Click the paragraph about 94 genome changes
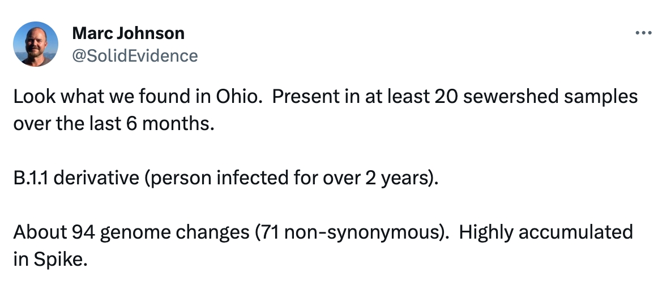Viewport: 658px width, 285px height. pos(323,245)
